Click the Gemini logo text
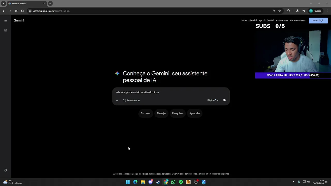331x186 pixels. point(19,20)
